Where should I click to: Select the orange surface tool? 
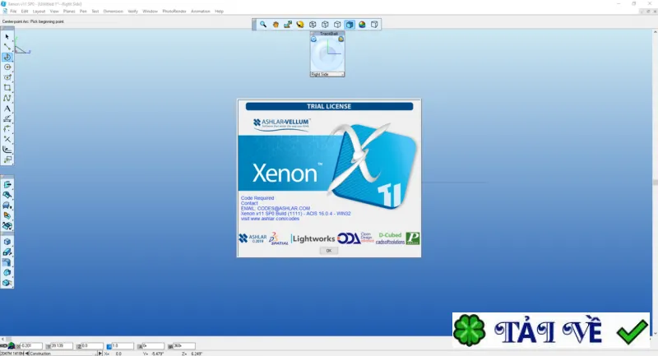coord(7,215)
